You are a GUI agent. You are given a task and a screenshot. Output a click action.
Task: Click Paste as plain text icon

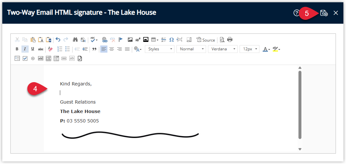tap(41, 40)
